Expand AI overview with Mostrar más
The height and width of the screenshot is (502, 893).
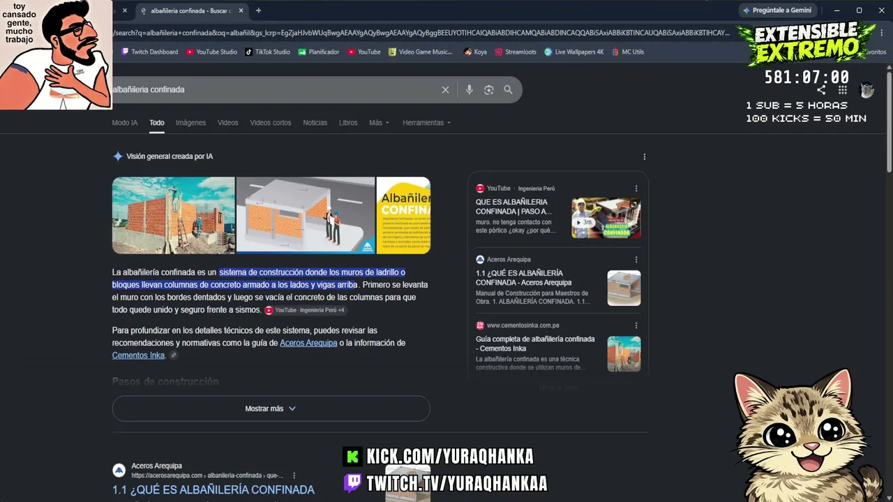coord(271,409)
